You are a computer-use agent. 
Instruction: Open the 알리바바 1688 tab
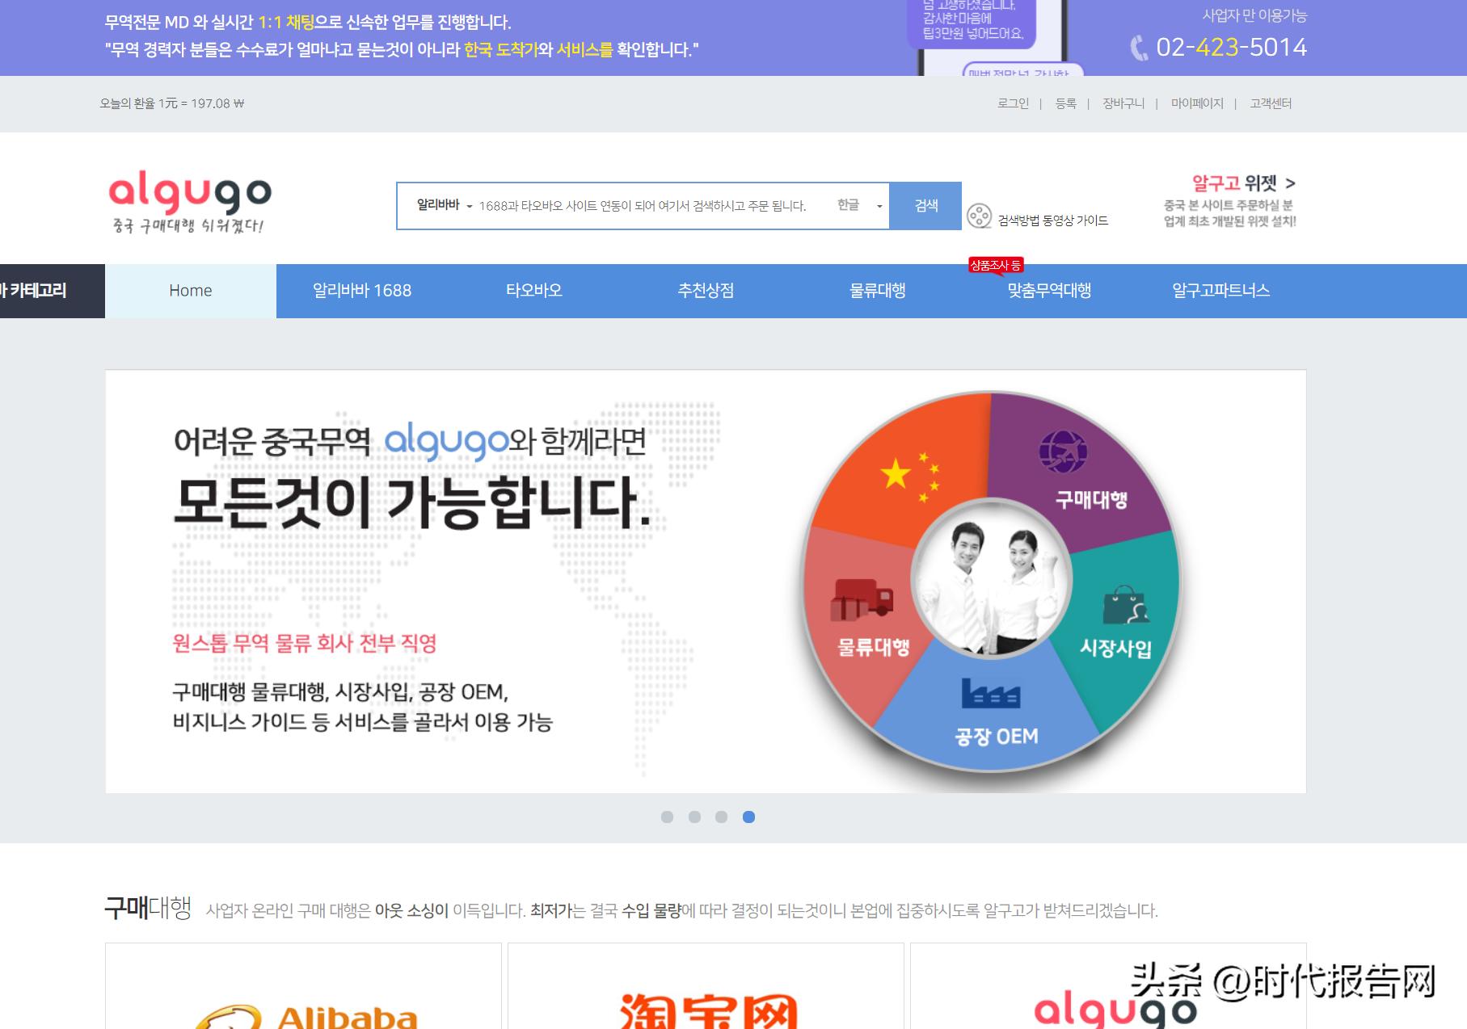click(x=362, y=291)
